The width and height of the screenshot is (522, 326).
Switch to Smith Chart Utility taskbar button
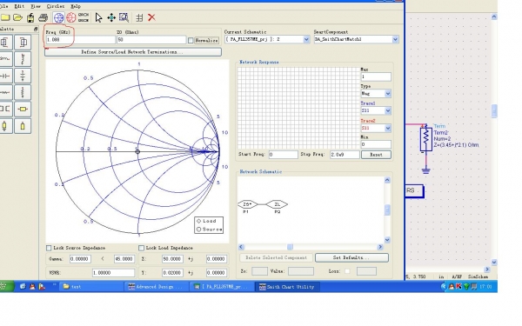click(x=287, y=287)
